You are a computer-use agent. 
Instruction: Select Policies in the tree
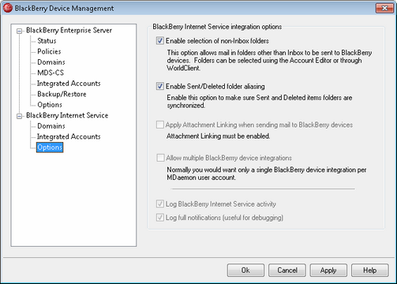pyautogui.click(x=49, y=51)
